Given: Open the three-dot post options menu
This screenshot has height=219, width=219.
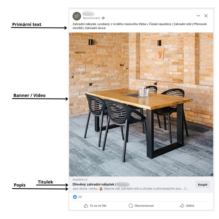Looking at the screenshot, I should point(198,16).
